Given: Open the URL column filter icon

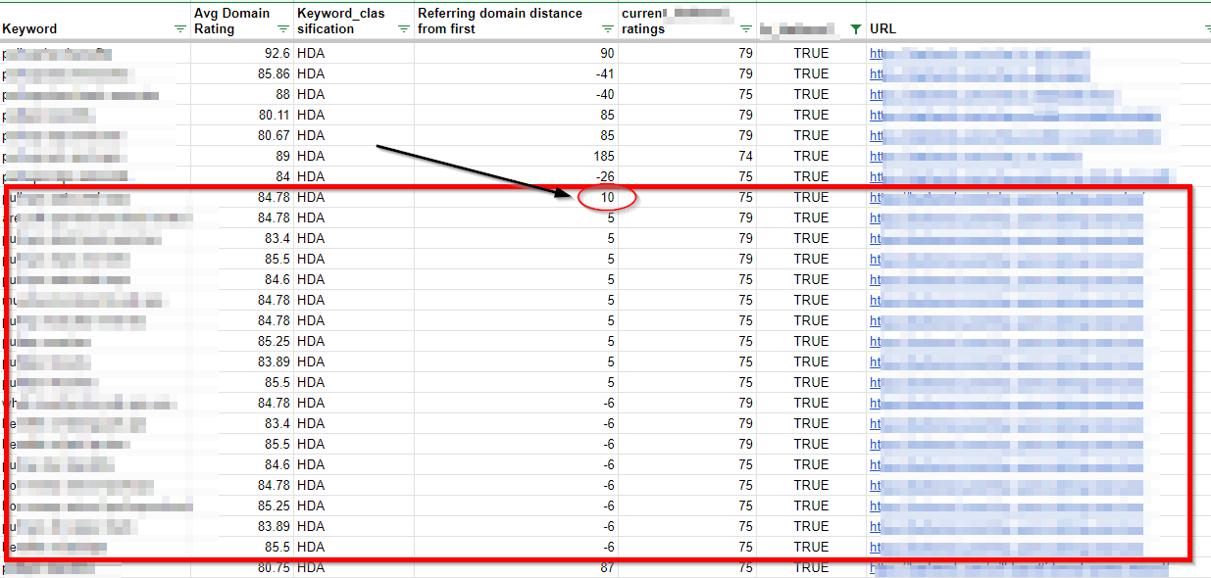Looking at the screenshot, I should pyautogui.click(x=1206, y=29).
